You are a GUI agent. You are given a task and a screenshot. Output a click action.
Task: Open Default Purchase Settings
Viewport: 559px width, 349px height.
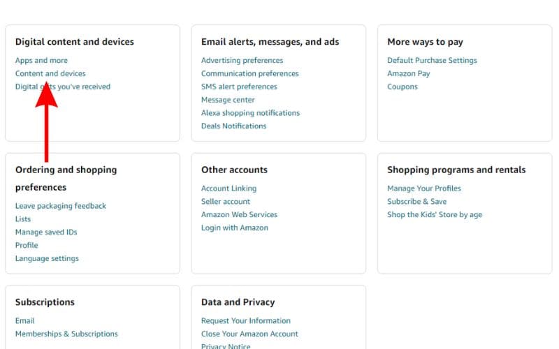[432, 61]
